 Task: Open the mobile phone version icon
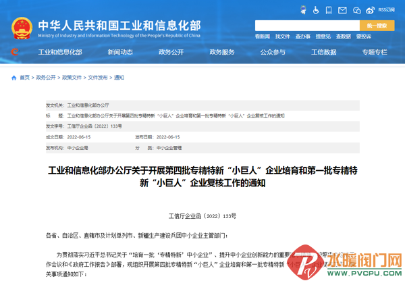pos(329,10)
